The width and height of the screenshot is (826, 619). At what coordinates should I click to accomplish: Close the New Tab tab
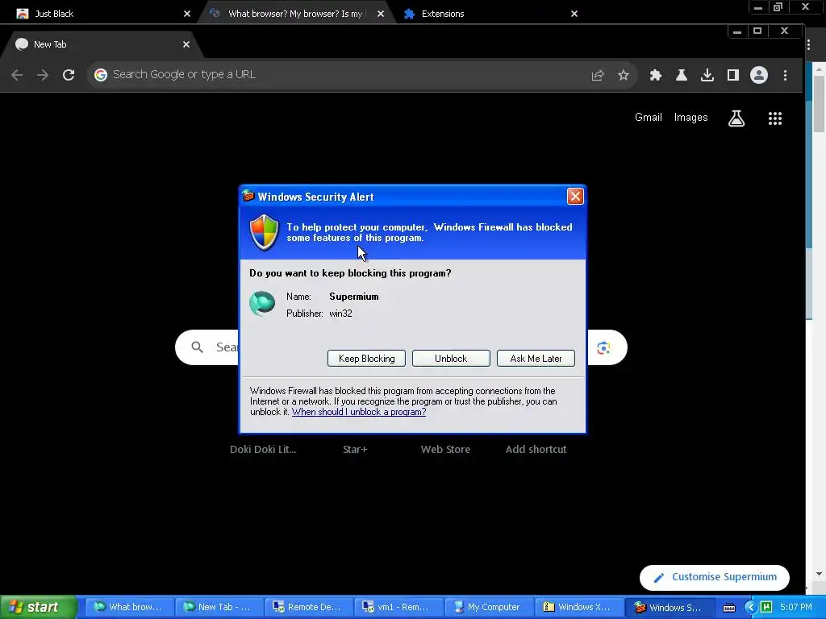pos(186,45)
